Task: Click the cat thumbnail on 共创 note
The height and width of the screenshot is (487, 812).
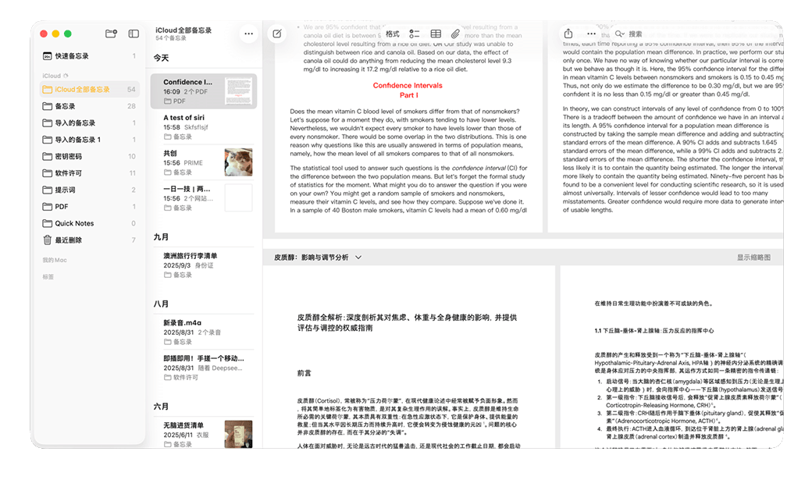Action: 238,162
